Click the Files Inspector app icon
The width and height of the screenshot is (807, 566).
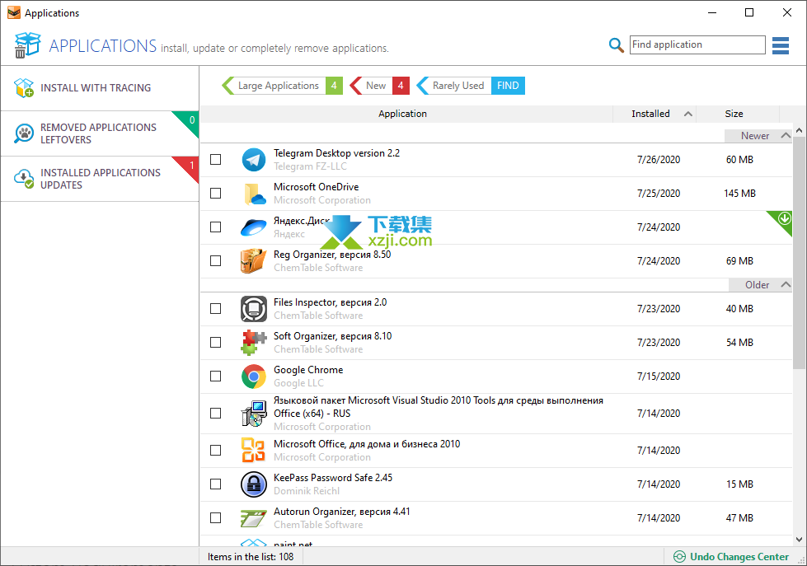(x=254, y=309)
